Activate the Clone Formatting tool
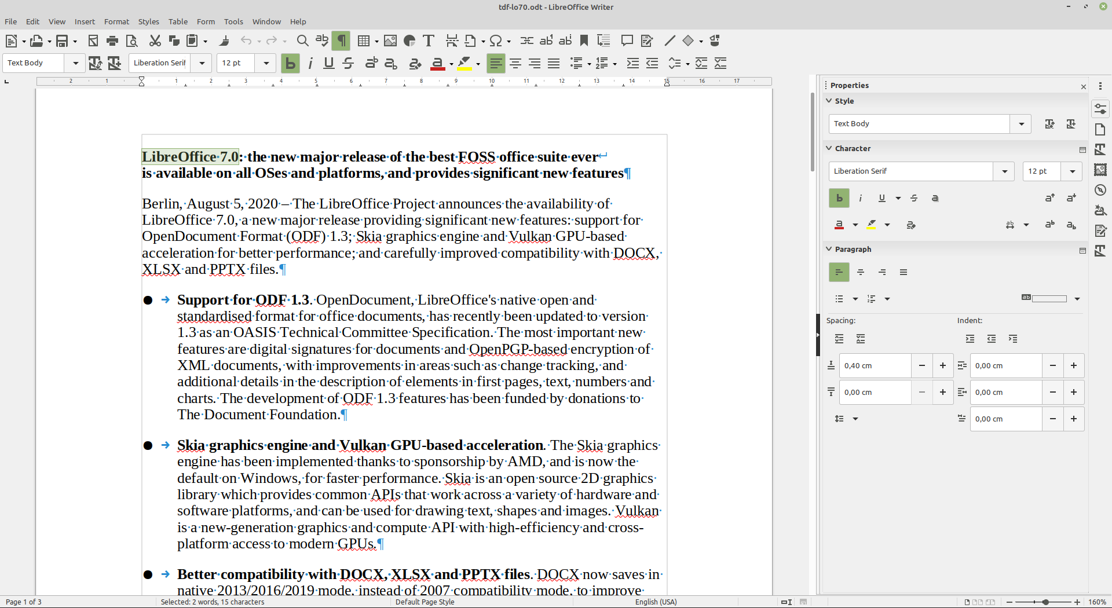 (224, 41)
